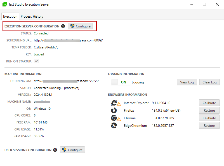Click the OS value Windows 10
This screenshot has height=166, width=224.
coord(42,109)
